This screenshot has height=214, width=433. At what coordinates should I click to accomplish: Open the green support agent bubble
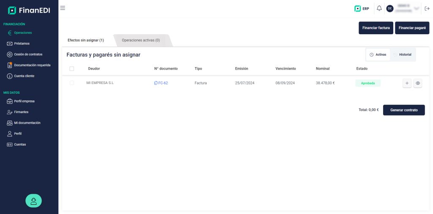(x=34, y=201)
